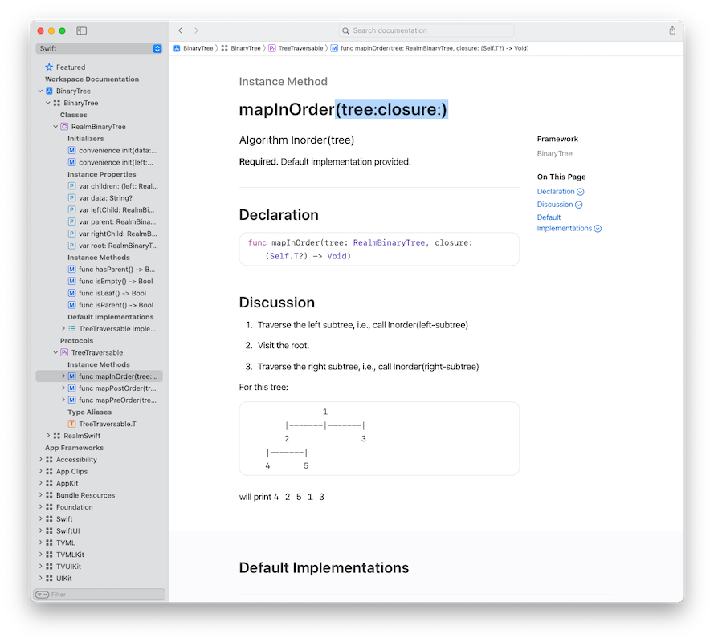
Task: Click Self.T type in the declaration
Action: pyautogui.click(x=285, y=256)
